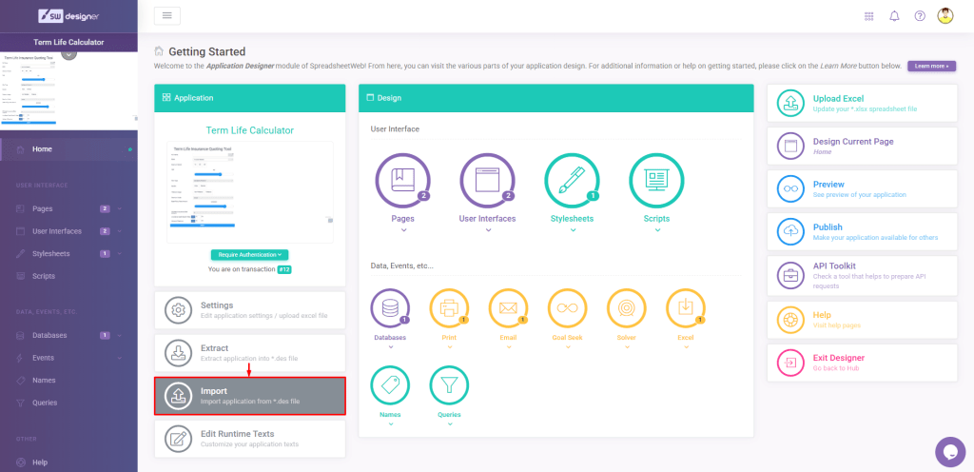Select Help in sidebar
974x472 pixels.
68,462
